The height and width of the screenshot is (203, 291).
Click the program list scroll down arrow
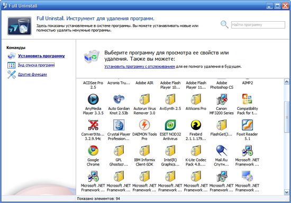[287, 192]
